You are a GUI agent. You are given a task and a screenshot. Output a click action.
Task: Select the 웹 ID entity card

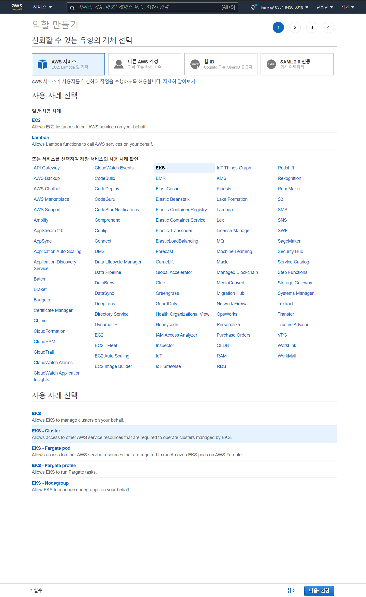(x=221, y=64)
